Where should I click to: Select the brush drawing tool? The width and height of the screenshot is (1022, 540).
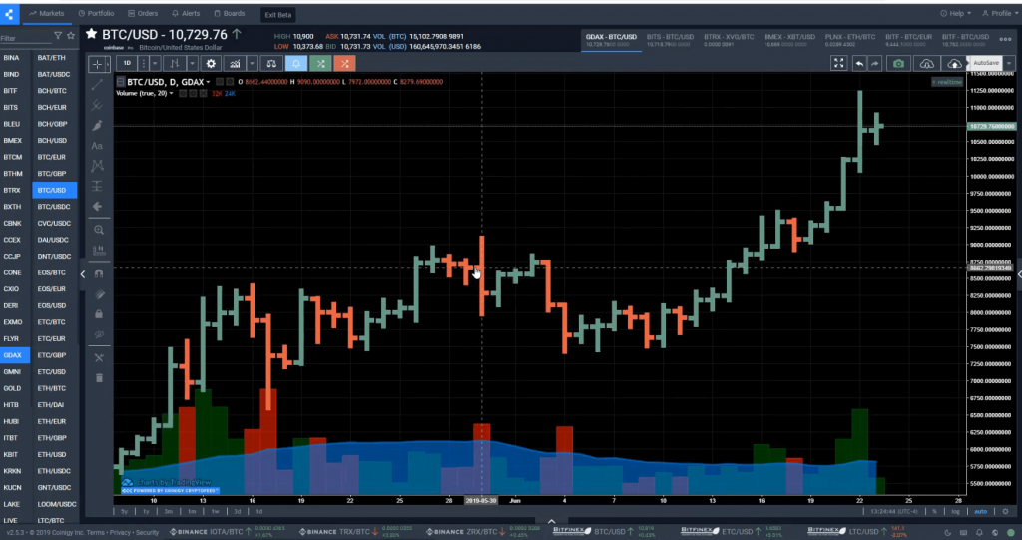pyautogui.click(x=97, y=125)
